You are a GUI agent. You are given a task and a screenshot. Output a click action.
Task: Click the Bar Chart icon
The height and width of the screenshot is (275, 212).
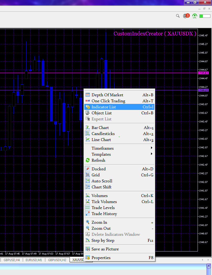[88, 127]
